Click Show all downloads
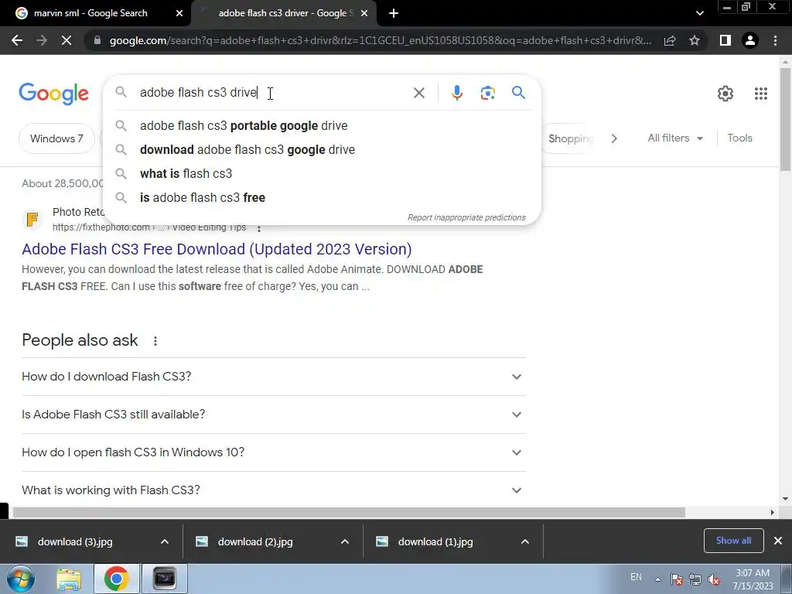 point(733,541)
